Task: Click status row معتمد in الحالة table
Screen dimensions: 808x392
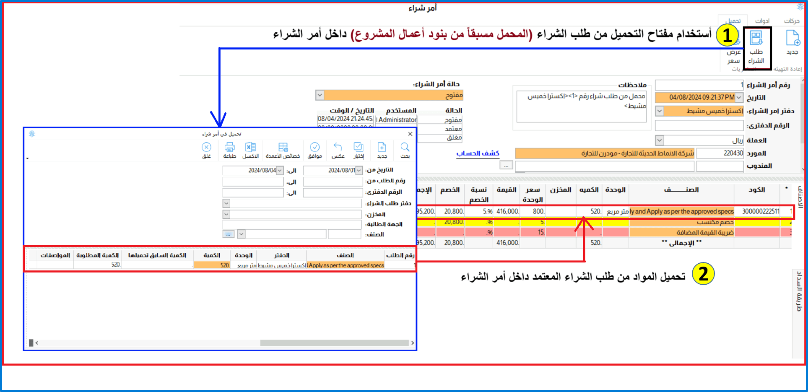Action: click(x=439, y=129)
